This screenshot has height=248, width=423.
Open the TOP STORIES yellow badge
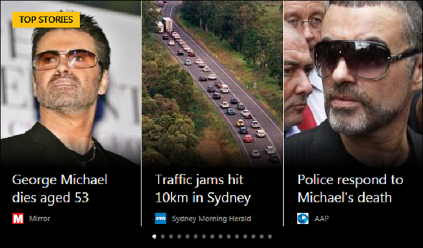46,20
